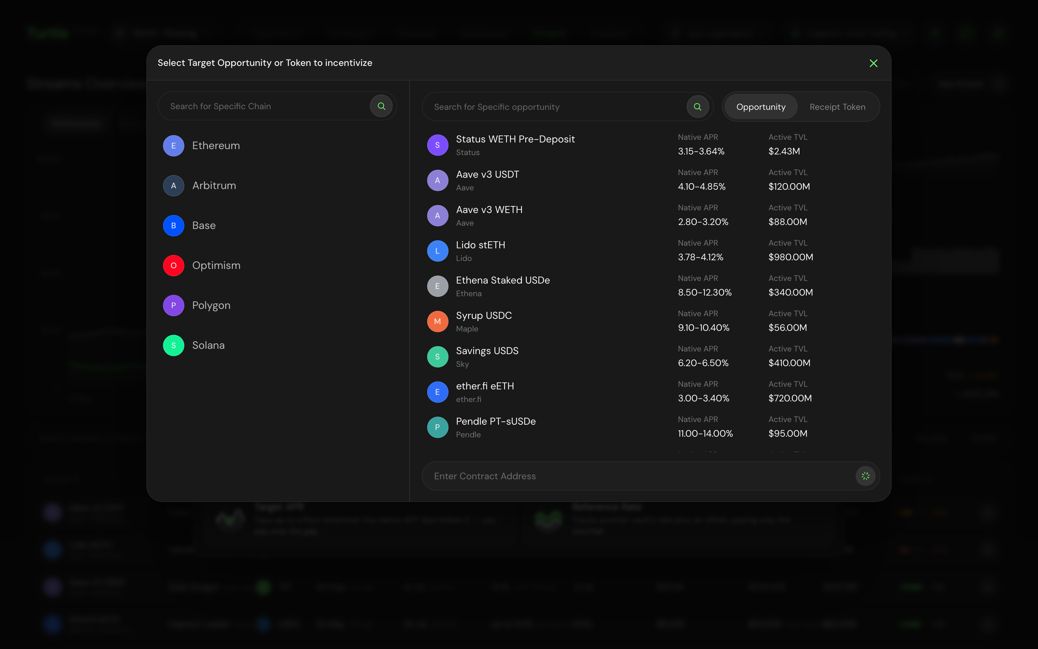Click the $720.00M Active TVL value
Image resolution: width=1038 pixels, height=649 pixels.
tap(790, 398)
